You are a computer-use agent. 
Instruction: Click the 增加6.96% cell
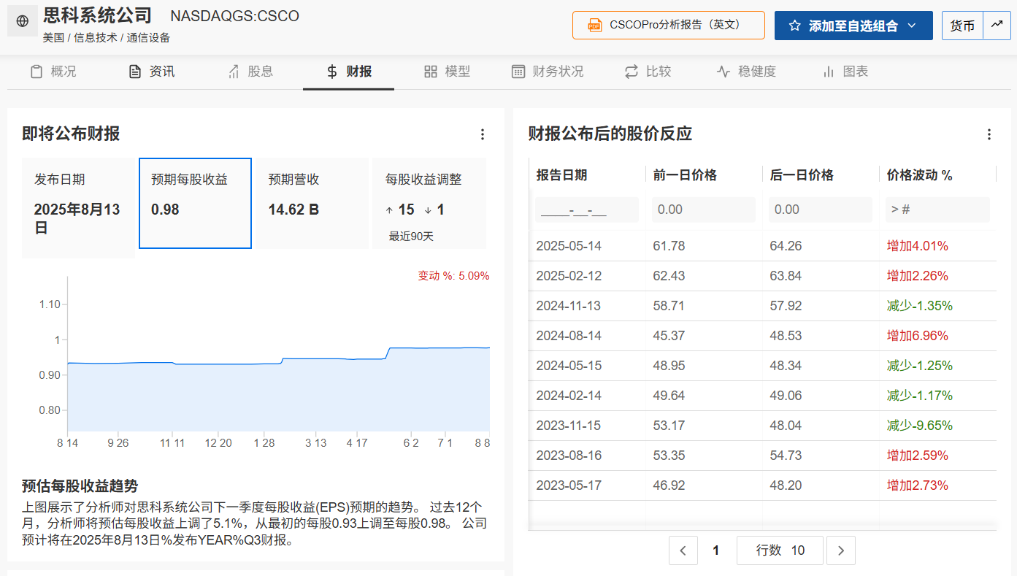918,336
